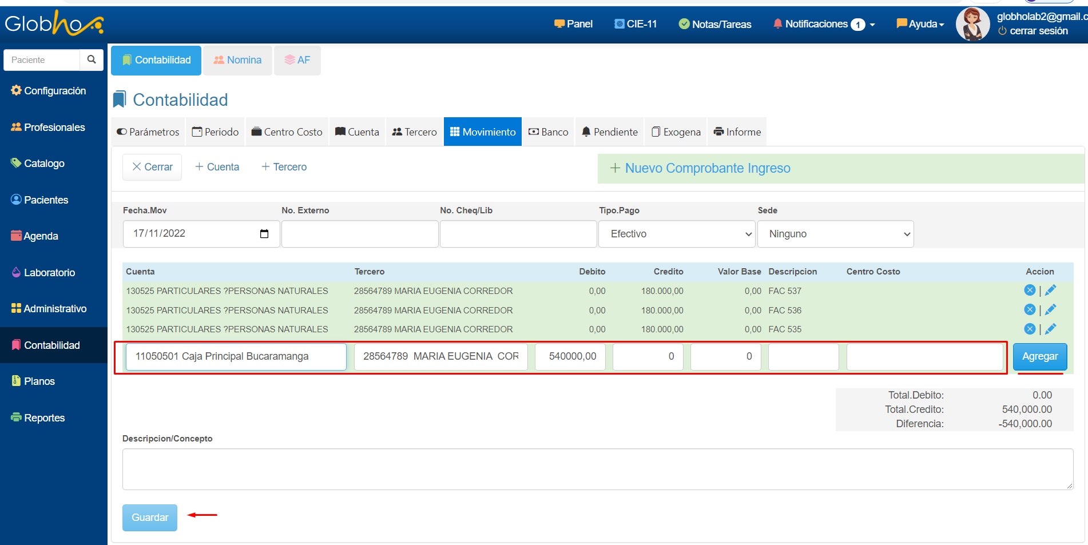Delete the FAC 537 row entry

pos(1029,291)
